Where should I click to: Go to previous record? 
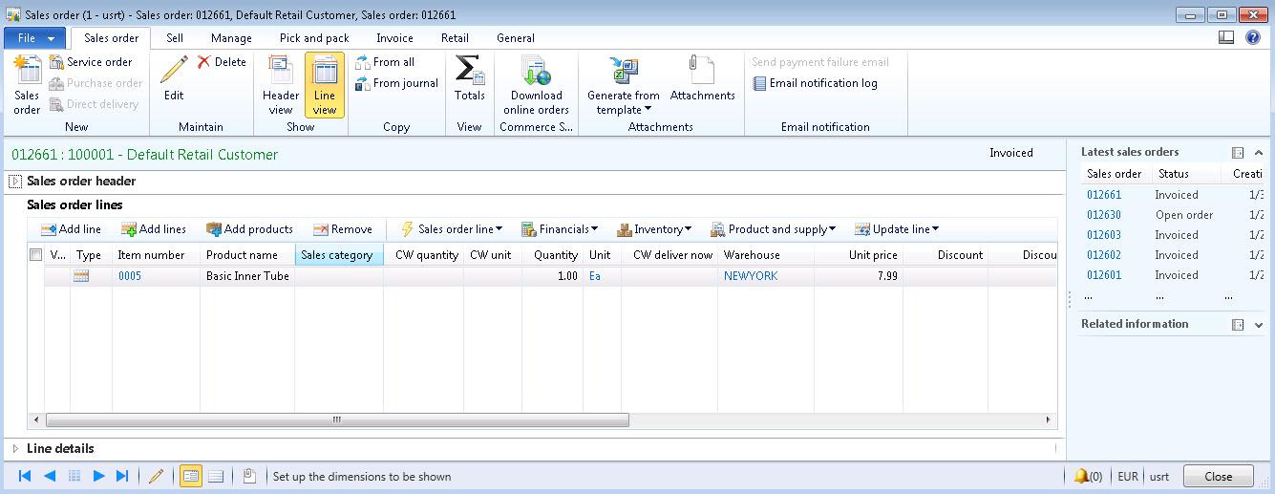coord(50,476)
